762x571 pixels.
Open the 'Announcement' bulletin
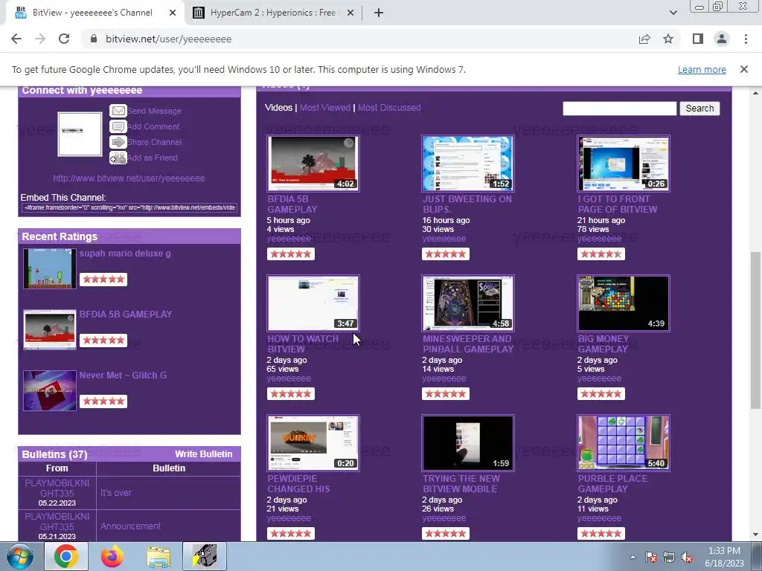tap(130, 526)
